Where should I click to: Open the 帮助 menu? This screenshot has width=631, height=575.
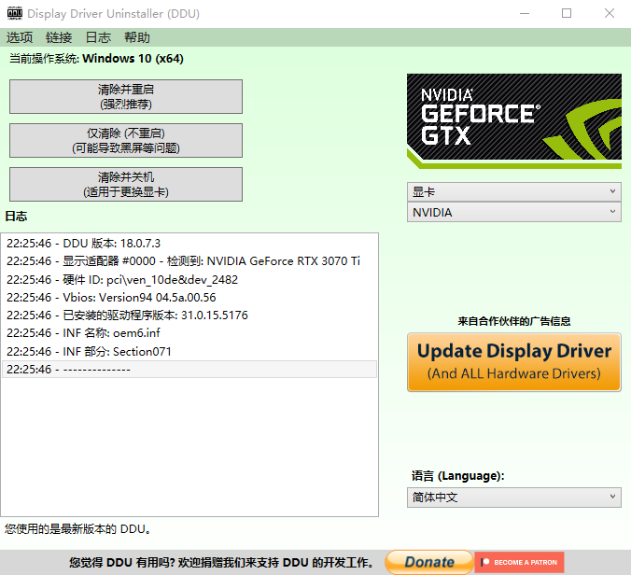coord(137,37)
